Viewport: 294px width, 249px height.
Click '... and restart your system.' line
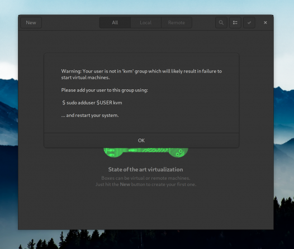90,116
